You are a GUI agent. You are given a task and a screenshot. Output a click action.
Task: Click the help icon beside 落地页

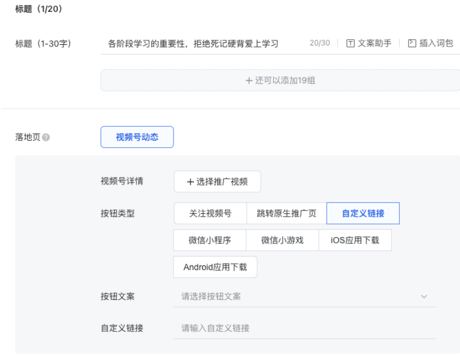click(46, 136)
